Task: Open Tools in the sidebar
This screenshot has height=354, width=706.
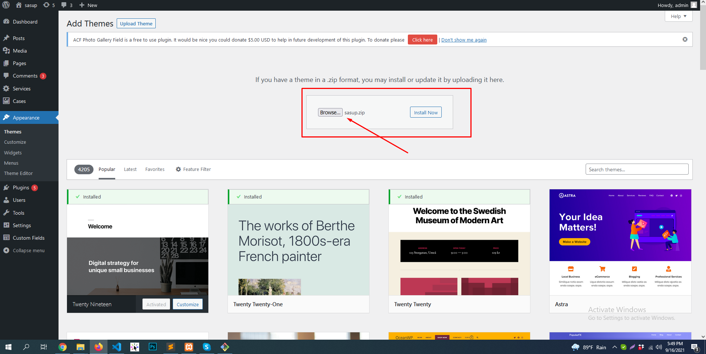Action: [x=18, y=213]
